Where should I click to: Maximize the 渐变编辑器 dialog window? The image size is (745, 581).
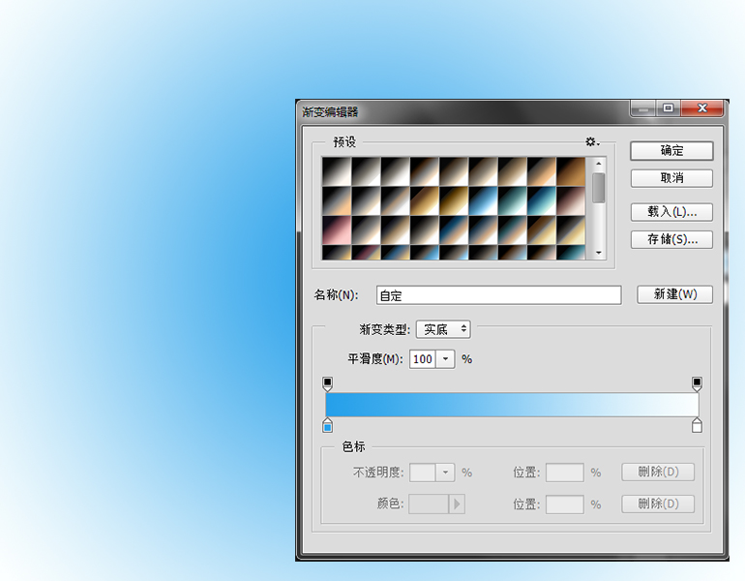point(668,107)
